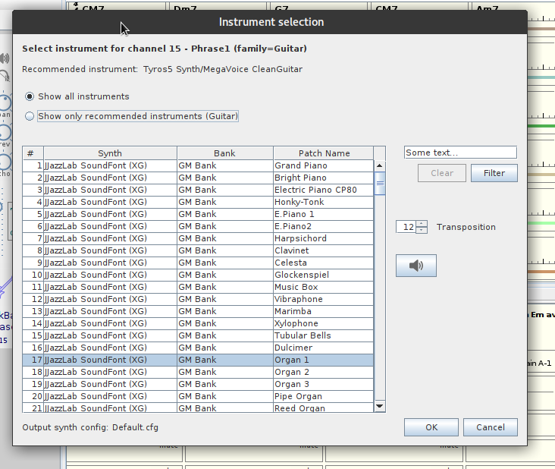The image size is (555, 469).
Task: Select Grand Piano patch row
Action: 198,165
